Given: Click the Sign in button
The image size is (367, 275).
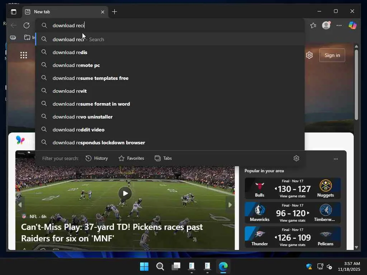Looking at the screenshot, I should coord(332,55).
